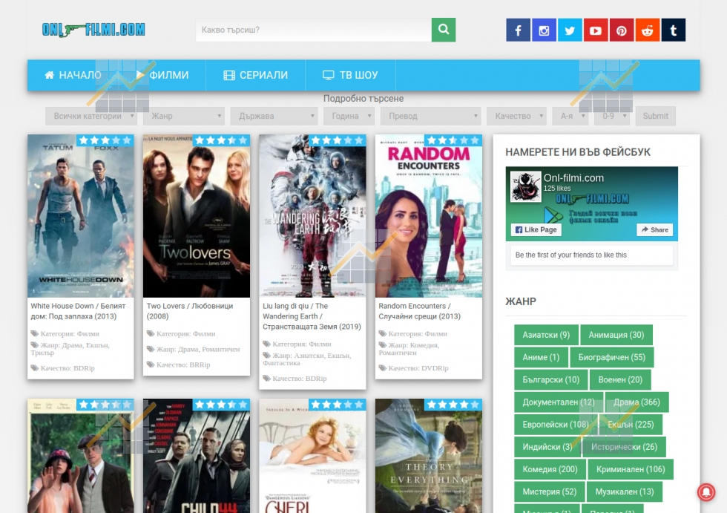This screenshot has width=727, height=513.
Task: Open the Facebook social icon
Action: (x=518, y=30)
